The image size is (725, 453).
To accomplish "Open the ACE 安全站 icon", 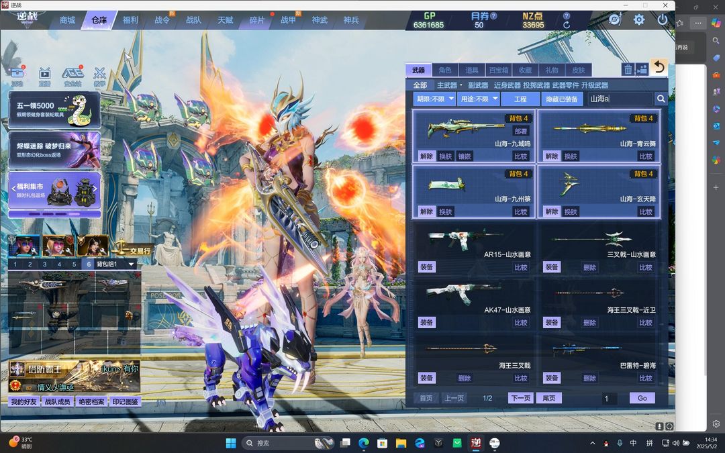I will tap(72, 74).
